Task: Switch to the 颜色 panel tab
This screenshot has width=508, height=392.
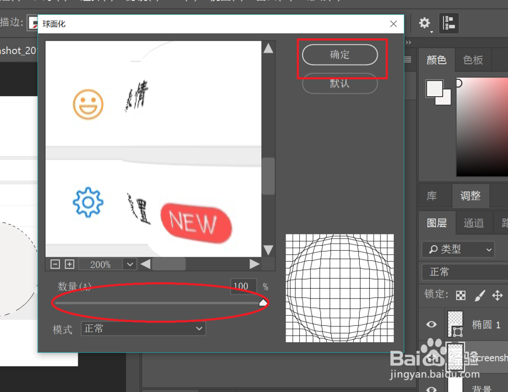Action: click(x=436, y=60)
